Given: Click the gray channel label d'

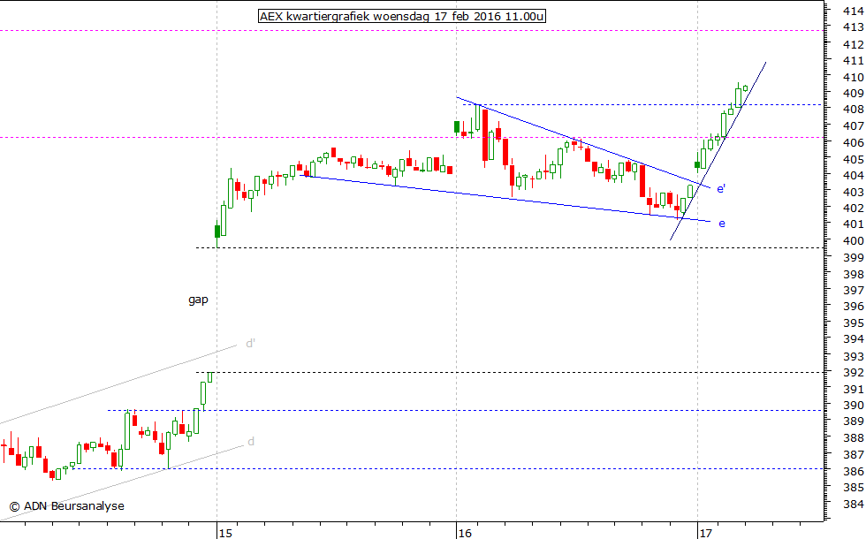Looking at the screenshot, I should pyautogui.click(x=250, y=344).
